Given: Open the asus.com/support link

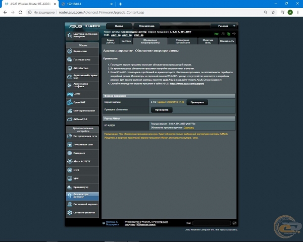Looking at the screenshot, I should pyautogui.click(x=187, y=84).
